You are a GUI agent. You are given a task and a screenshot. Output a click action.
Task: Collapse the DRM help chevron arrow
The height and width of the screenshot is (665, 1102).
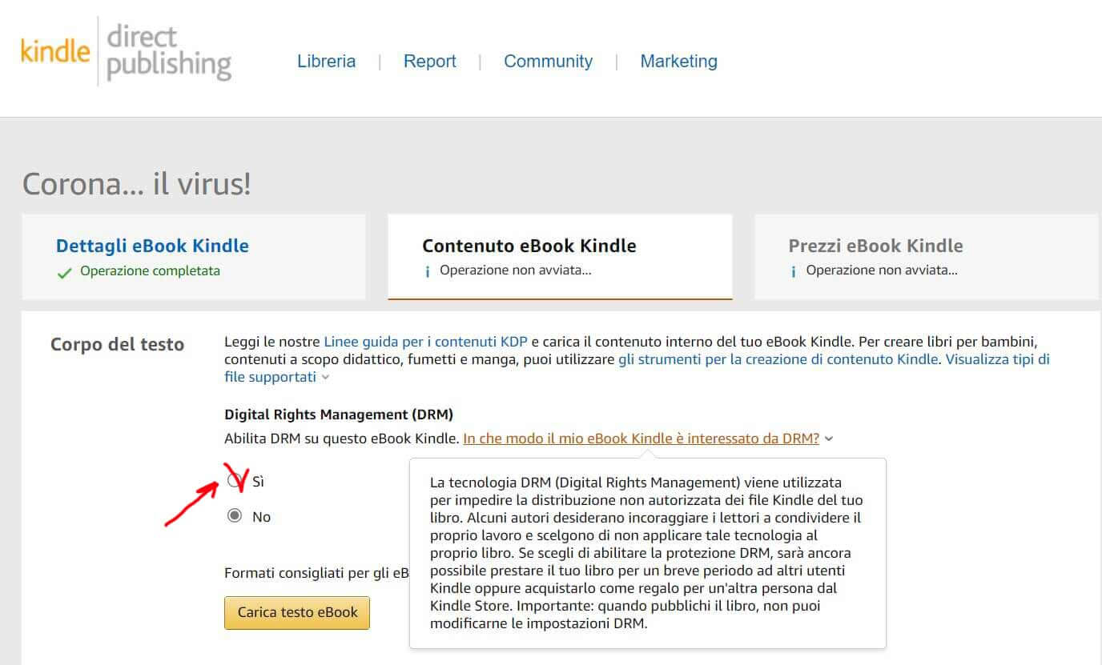[x=829, y=439]
